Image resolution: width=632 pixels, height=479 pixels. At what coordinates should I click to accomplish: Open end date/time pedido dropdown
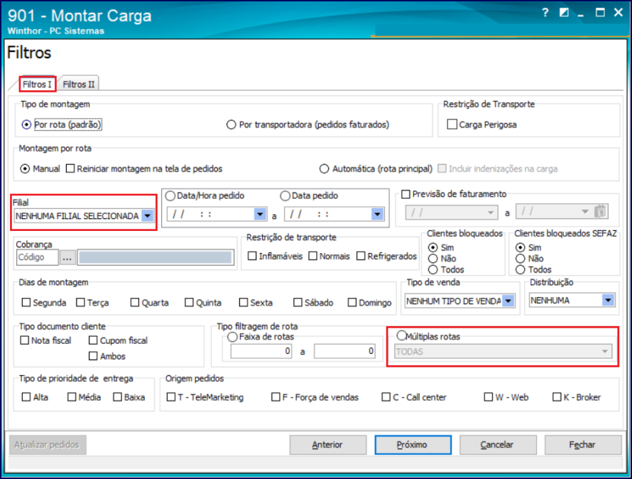pos(377,215)
